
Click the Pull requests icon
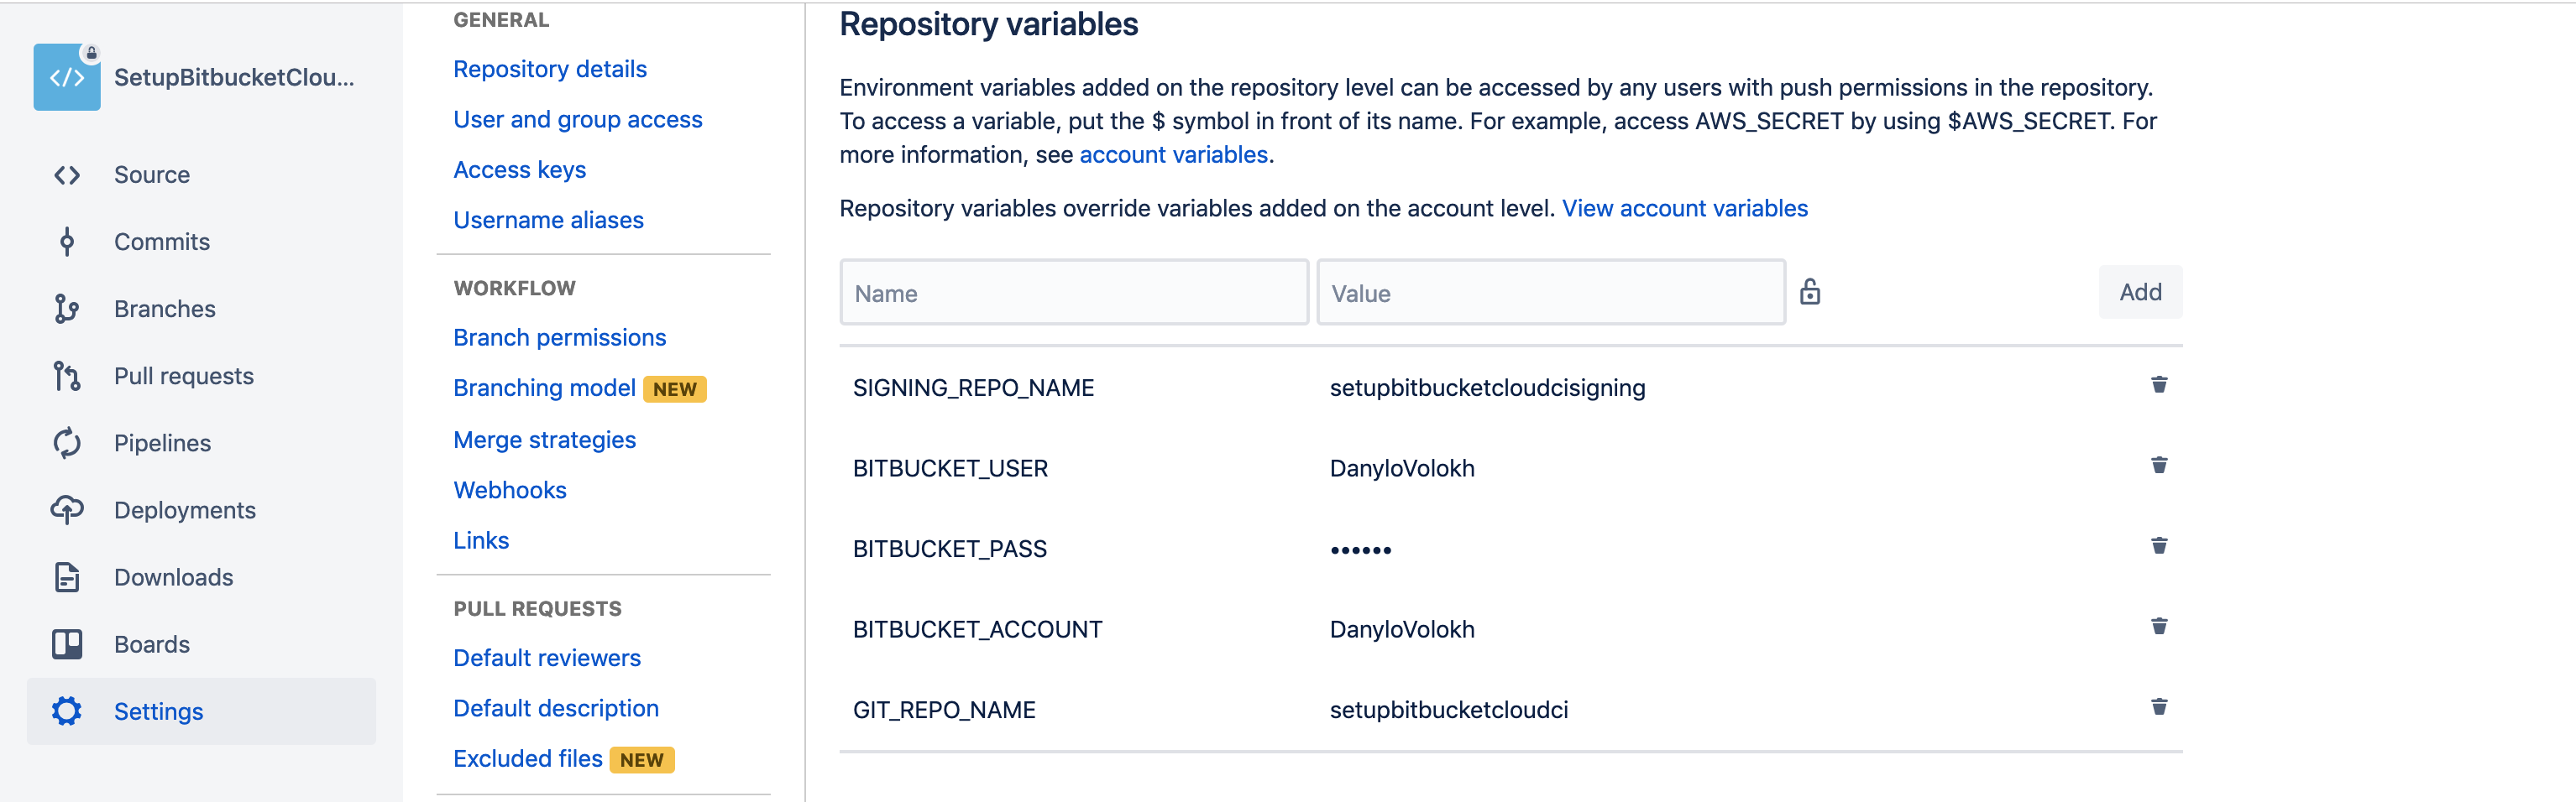click(x=67, y=376)
